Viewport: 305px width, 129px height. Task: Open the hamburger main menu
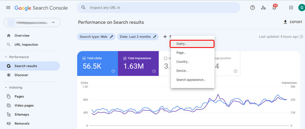coord(8,8)
